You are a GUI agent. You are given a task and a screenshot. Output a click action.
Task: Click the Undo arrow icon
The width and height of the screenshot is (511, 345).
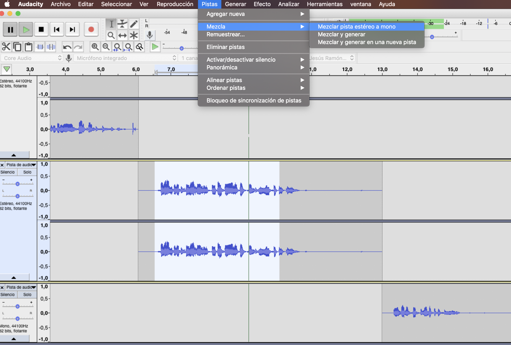click(67, 47)
